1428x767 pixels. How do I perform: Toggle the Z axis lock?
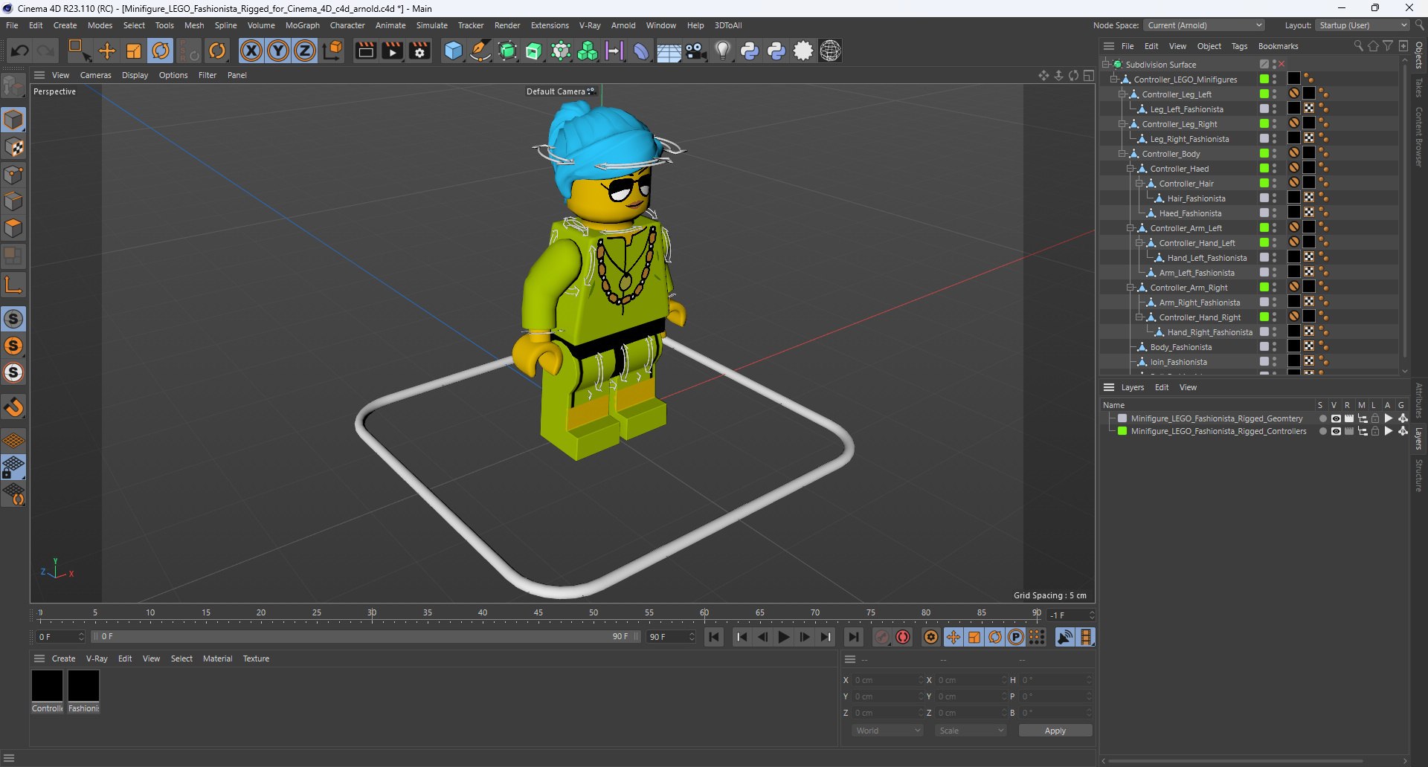click(305, 51)
